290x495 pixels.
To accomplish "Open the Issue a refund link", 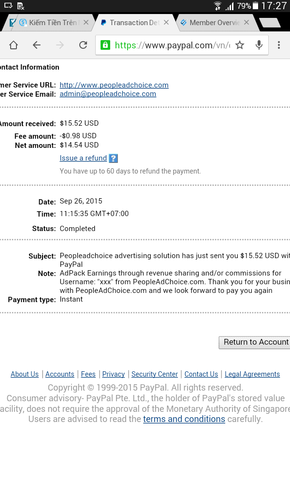I will pyautogui.click(x=83, y=158).
